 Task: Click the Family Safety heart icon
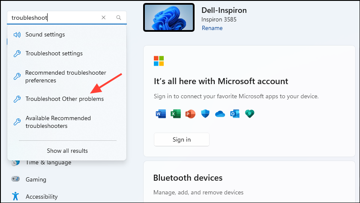249,114
